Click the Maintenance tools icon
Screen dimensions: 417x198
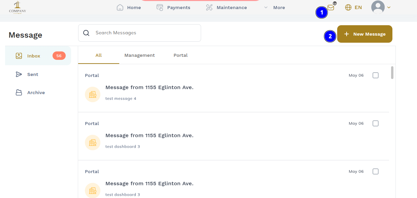tap(209, 7)
